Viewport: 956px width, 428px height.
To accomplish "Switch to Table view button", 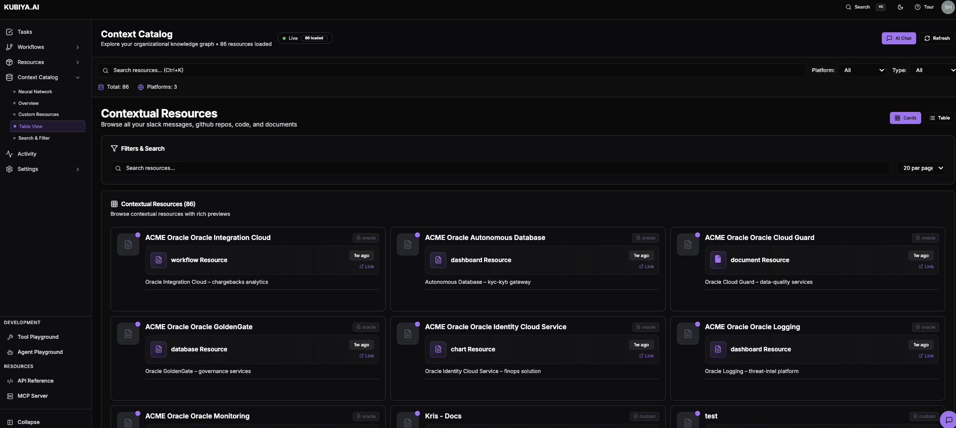I will tap(939, 118).
